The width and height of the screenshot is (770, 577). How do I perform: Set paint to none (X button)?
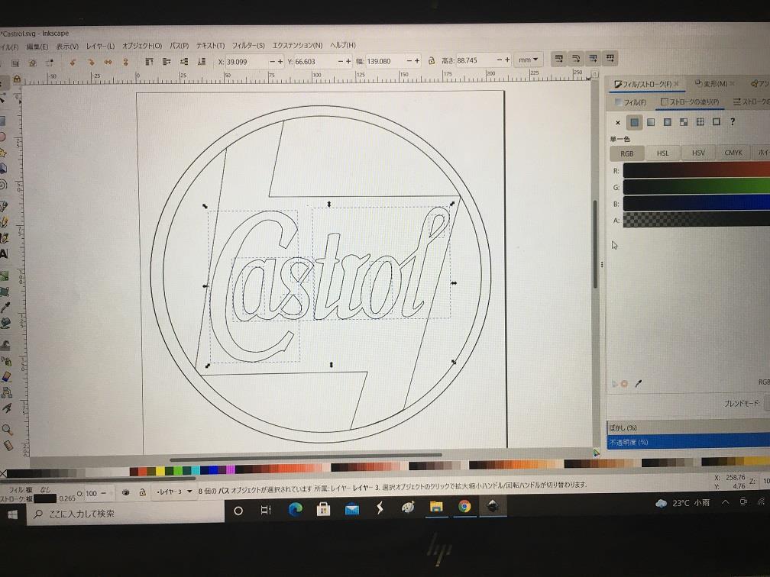(x=618, y=123)
